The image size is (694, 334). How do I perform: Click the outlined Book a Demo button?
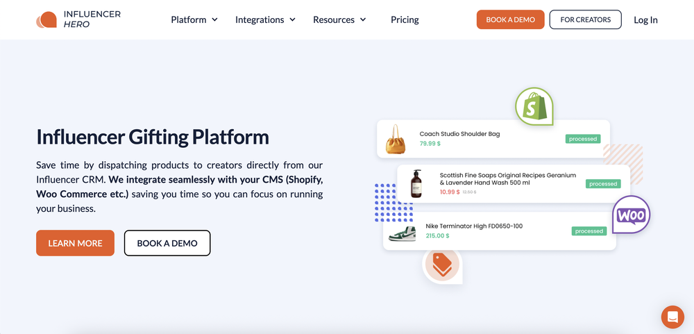(167, 243)
